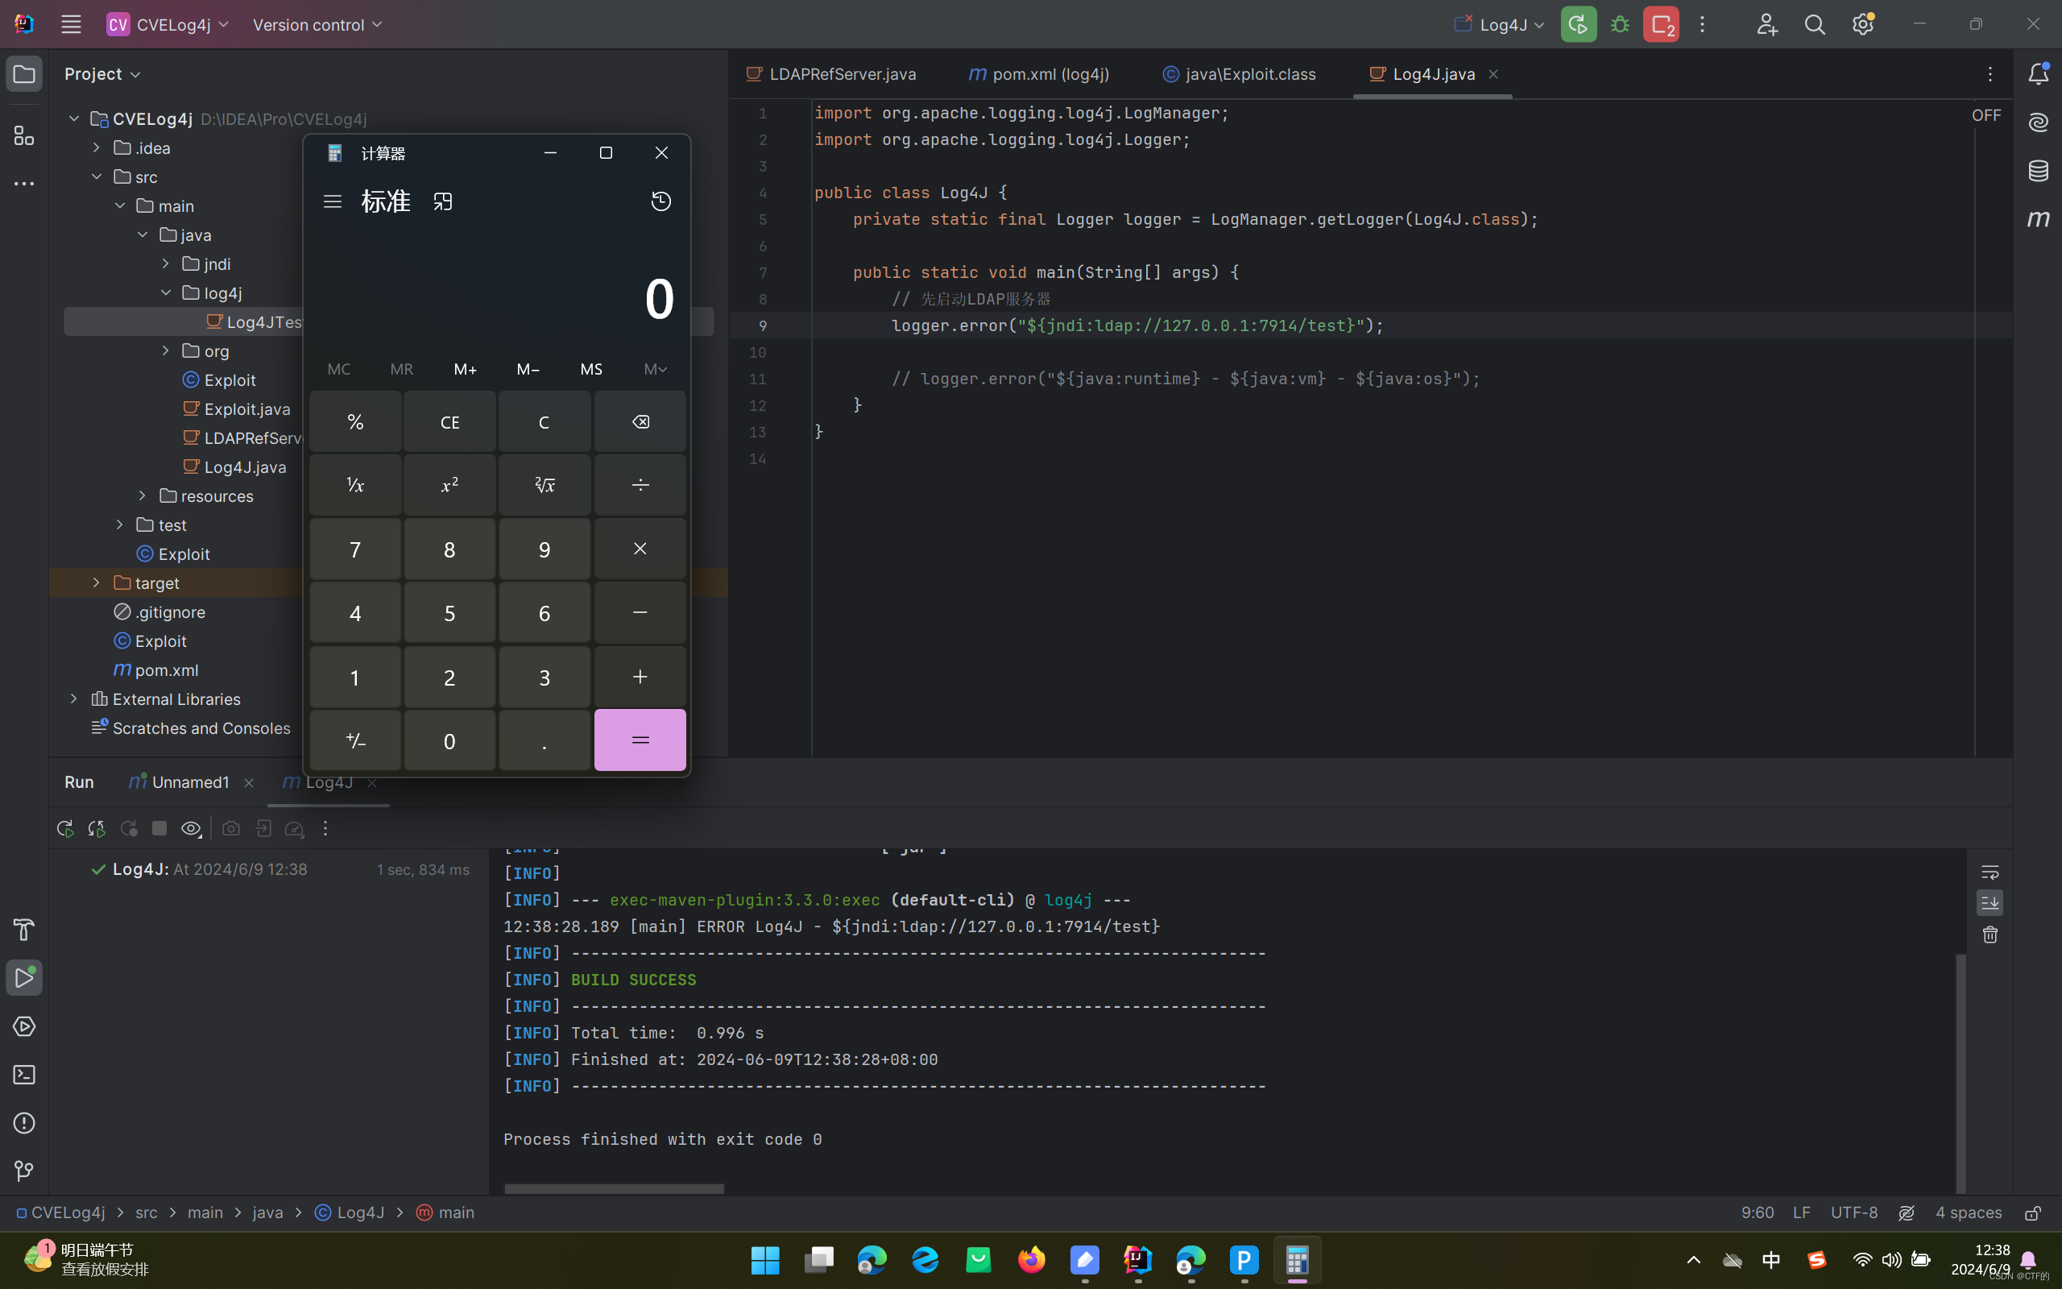Open the Git tool window
The height and width of the screenshot is (1289, 2062).
[x=24, y=1171]
